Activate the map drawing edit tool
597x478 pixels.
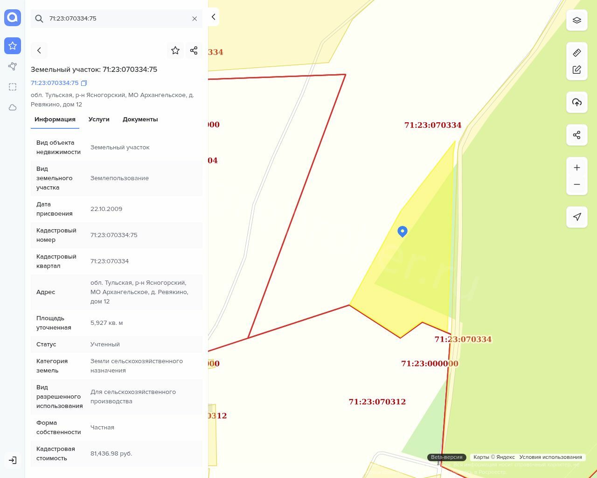pos(576,70)
